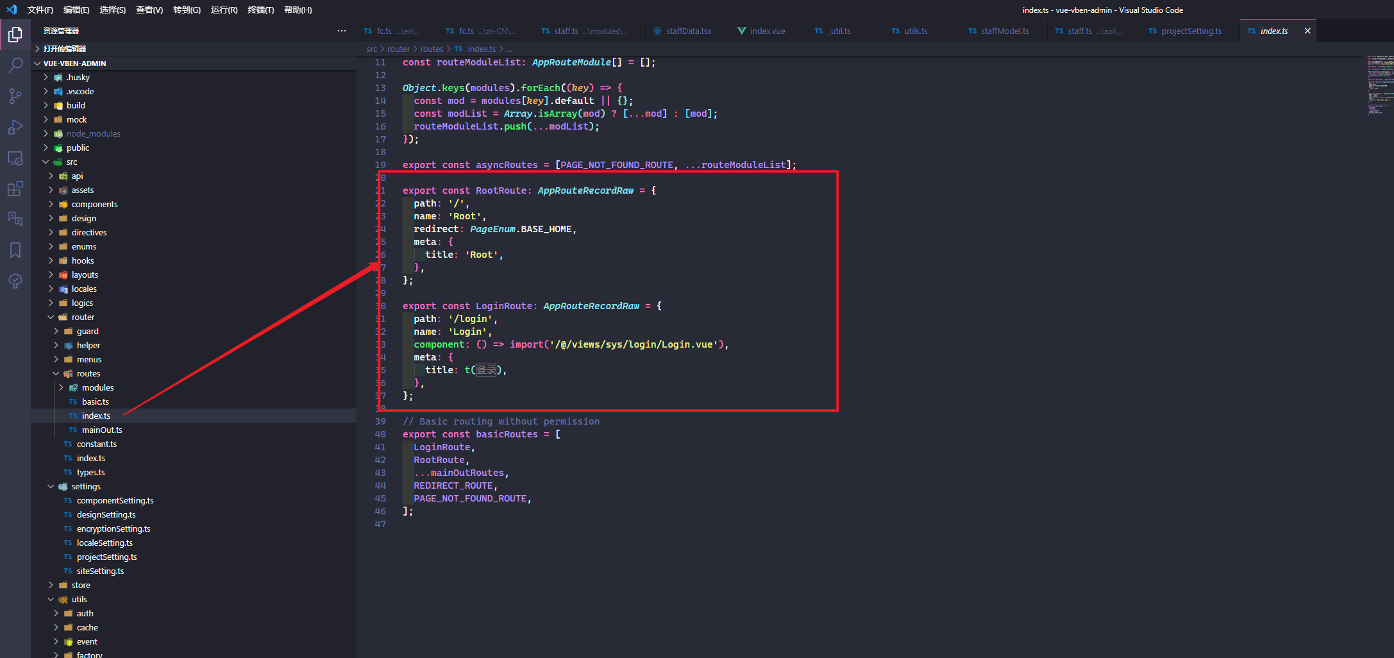Open Source Control view icon
This screenshot has height=658, width=1394.
coord(15,96)
